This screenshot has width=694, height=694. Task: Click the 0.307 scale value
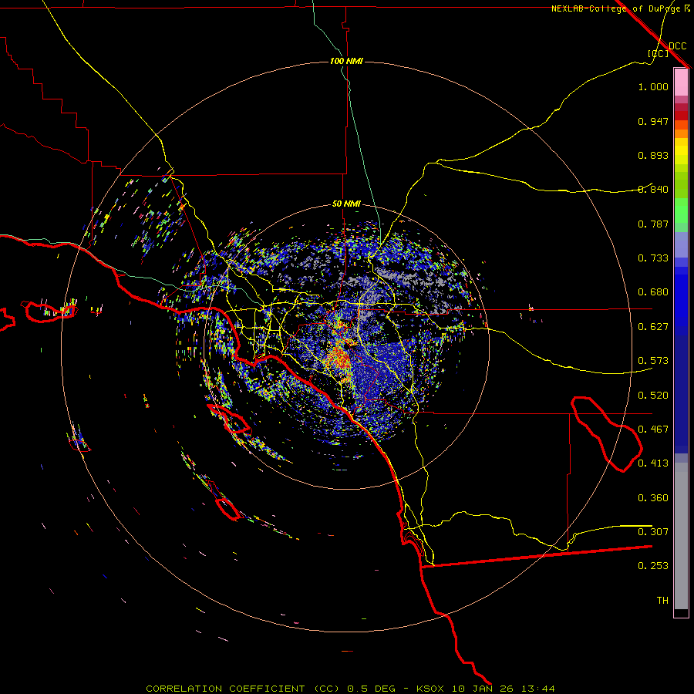[x=653, y=532]
